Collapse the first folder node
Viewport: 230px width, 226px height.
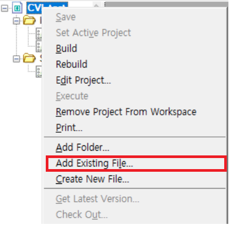pos(16,21)
